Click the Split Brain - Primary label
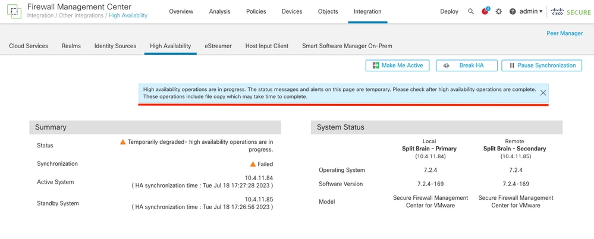This screenshot has height=239, width=594. [x=429, y=149]
